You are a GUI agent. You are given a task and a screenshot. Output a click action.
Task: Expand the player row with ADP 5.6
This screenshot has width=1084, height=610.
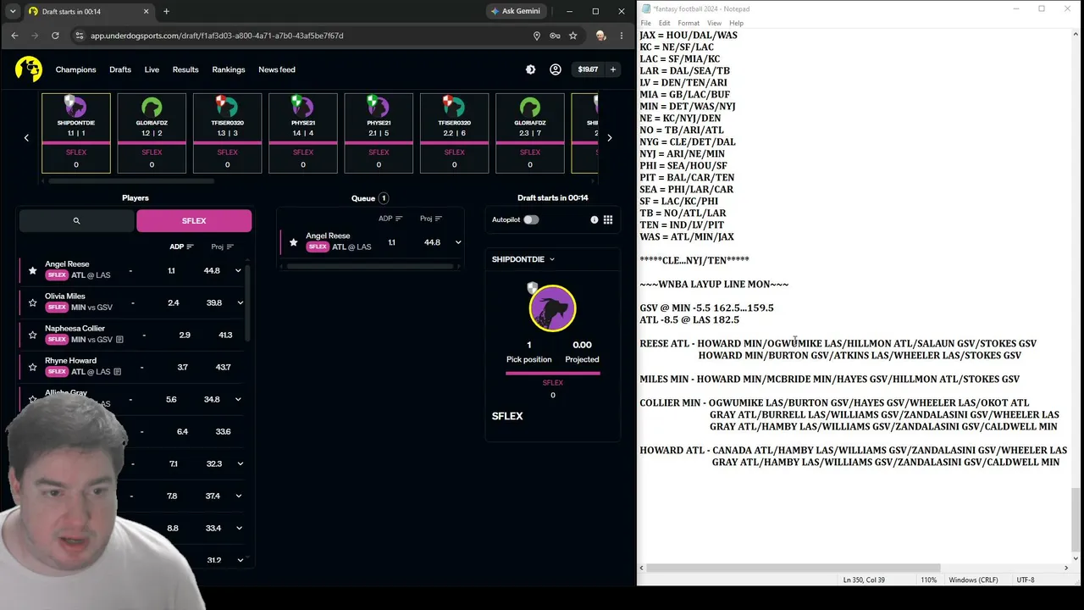click(x=238, y=399)
